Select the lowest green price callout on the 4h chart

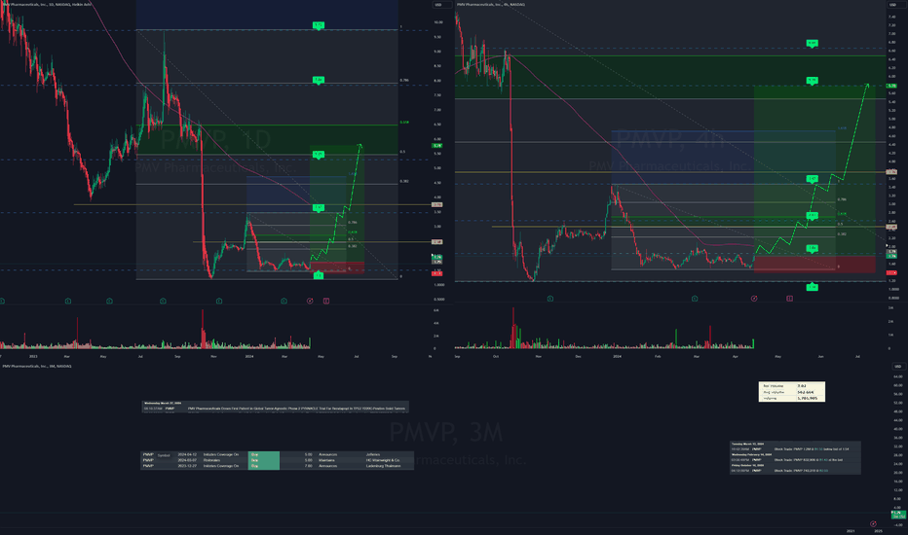tap(813, 287)
